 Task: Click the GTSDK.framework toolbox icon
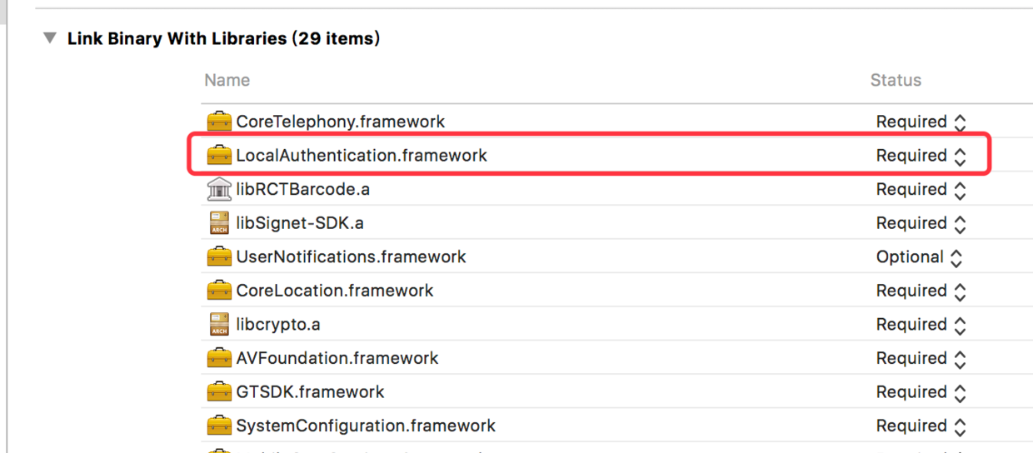[x=219, y=392]
